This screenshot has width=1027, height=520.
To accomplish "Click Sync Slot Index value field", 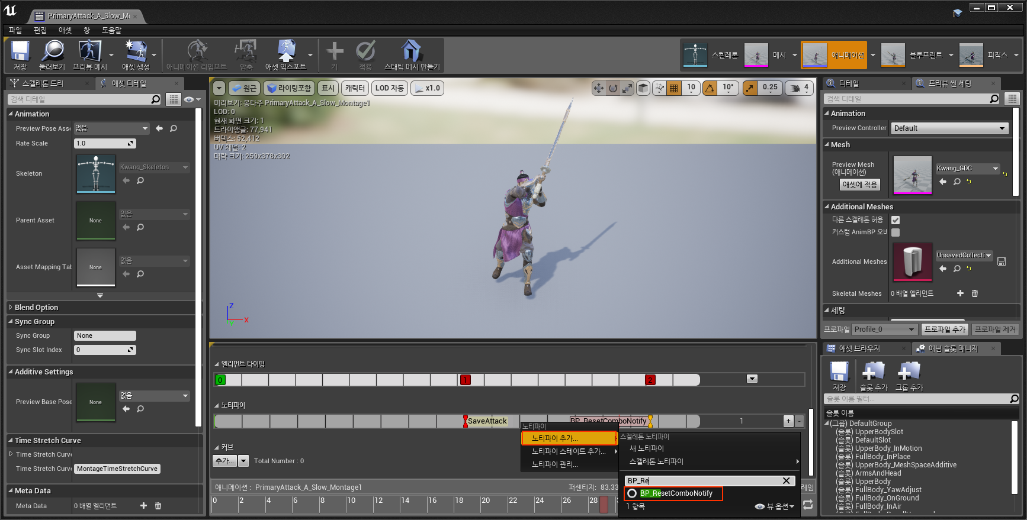I will 105,350.
